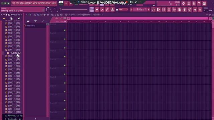214x120 pixels.
Task: Open the plugin picker plug icon
Action: click(185, 10)
